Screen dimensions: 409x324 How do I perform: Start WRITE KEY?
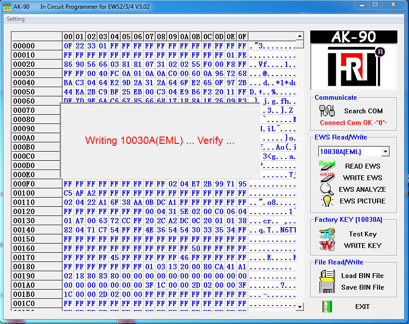pyautogui.click(x=363, y=246)
